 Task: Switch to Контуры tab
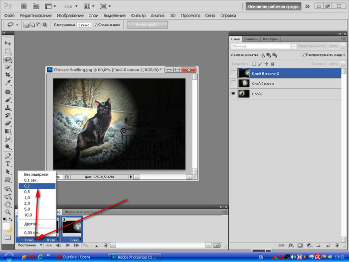click(270, 39)
